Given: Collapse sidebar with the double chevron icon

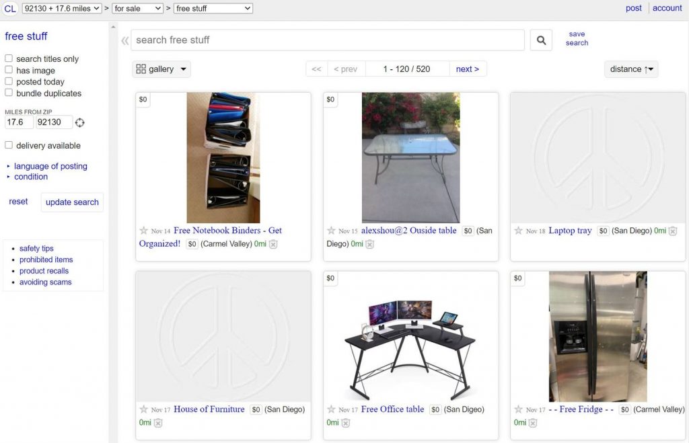Looking at the screenshot, I should tap(124, 41).
